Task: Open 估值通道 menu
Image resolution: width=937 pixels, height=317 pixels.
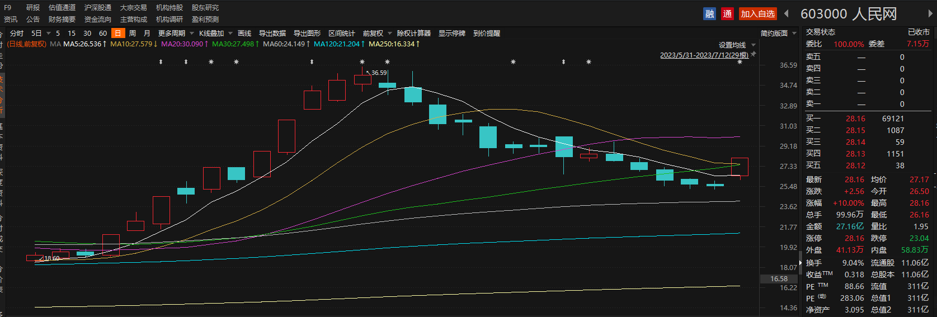Action: (x=62, y=8)
